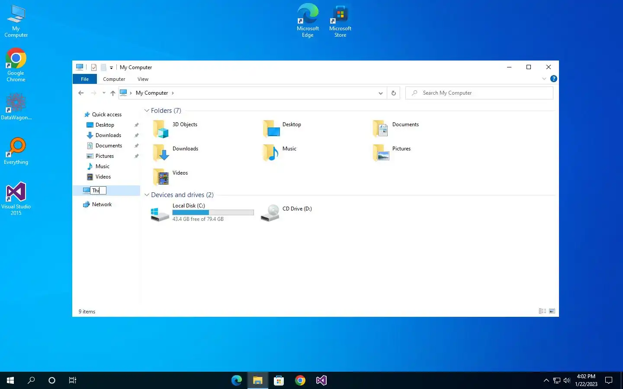Open the Visual Studio 2015 desktop shortcut
The image size is (623, 389).
coord(16,199)
